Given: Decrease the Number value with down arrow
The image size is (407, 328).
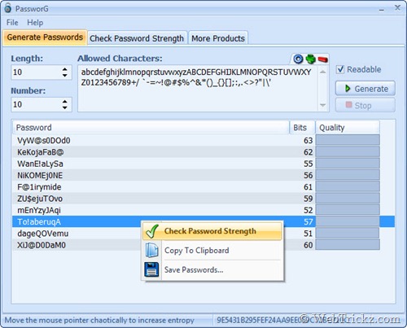Looking at the screenshot, I should pos(64,107).
